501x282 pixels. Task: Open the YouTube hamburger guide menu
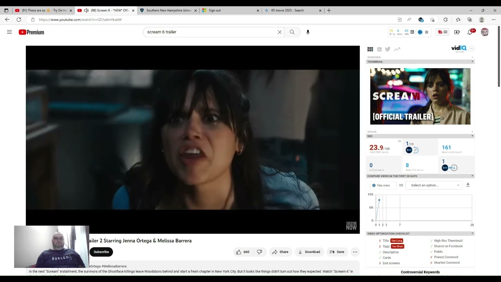(9, 32)
